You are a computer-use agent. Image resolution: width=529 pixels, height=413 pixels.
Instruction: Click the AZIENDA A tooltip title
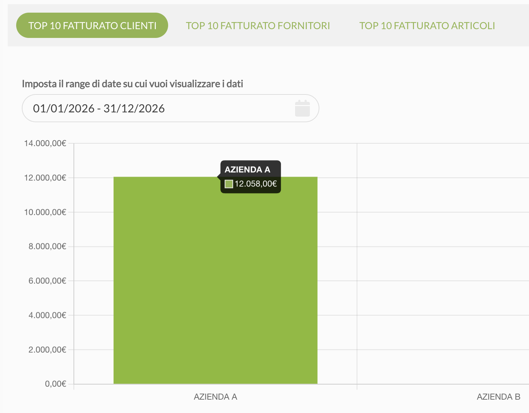247,170
